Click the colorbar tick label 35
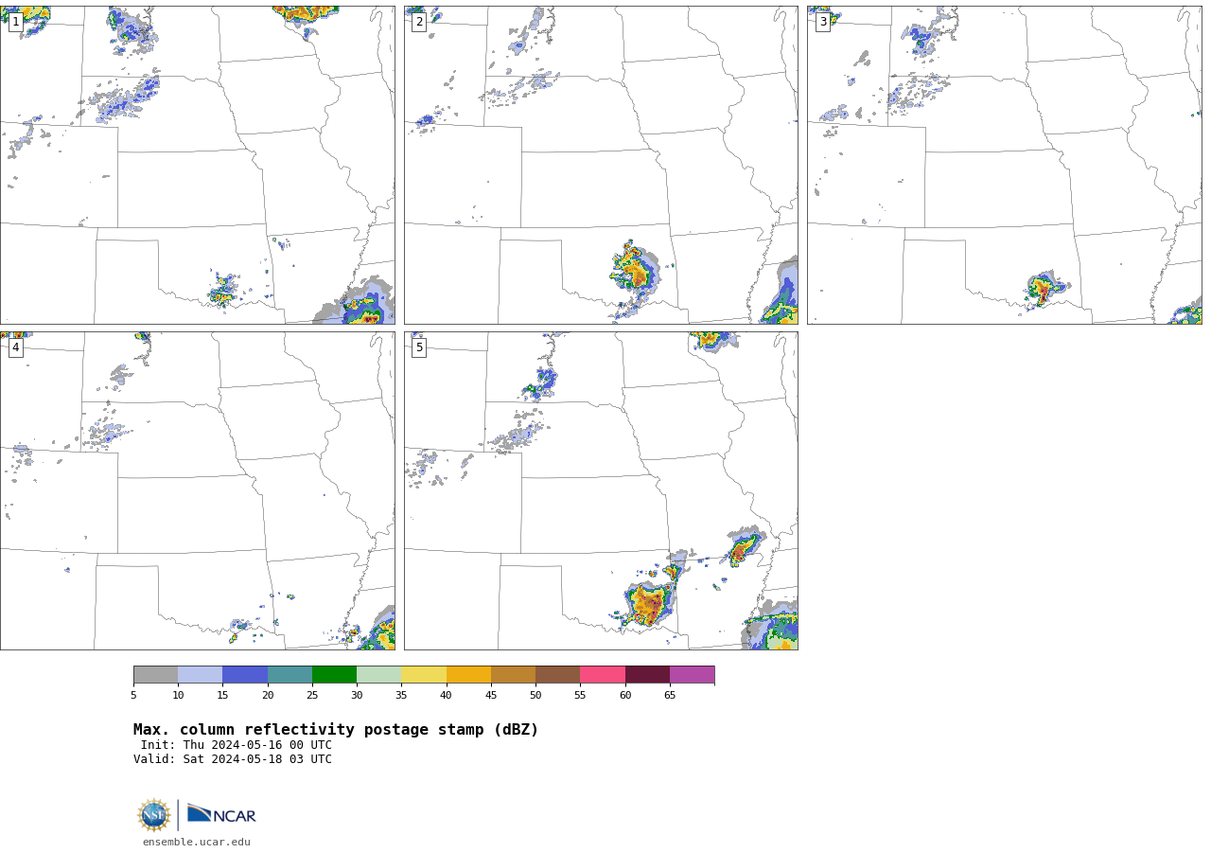The width and height of the screenshot is (1211, 853). click(x=401, y=696)
